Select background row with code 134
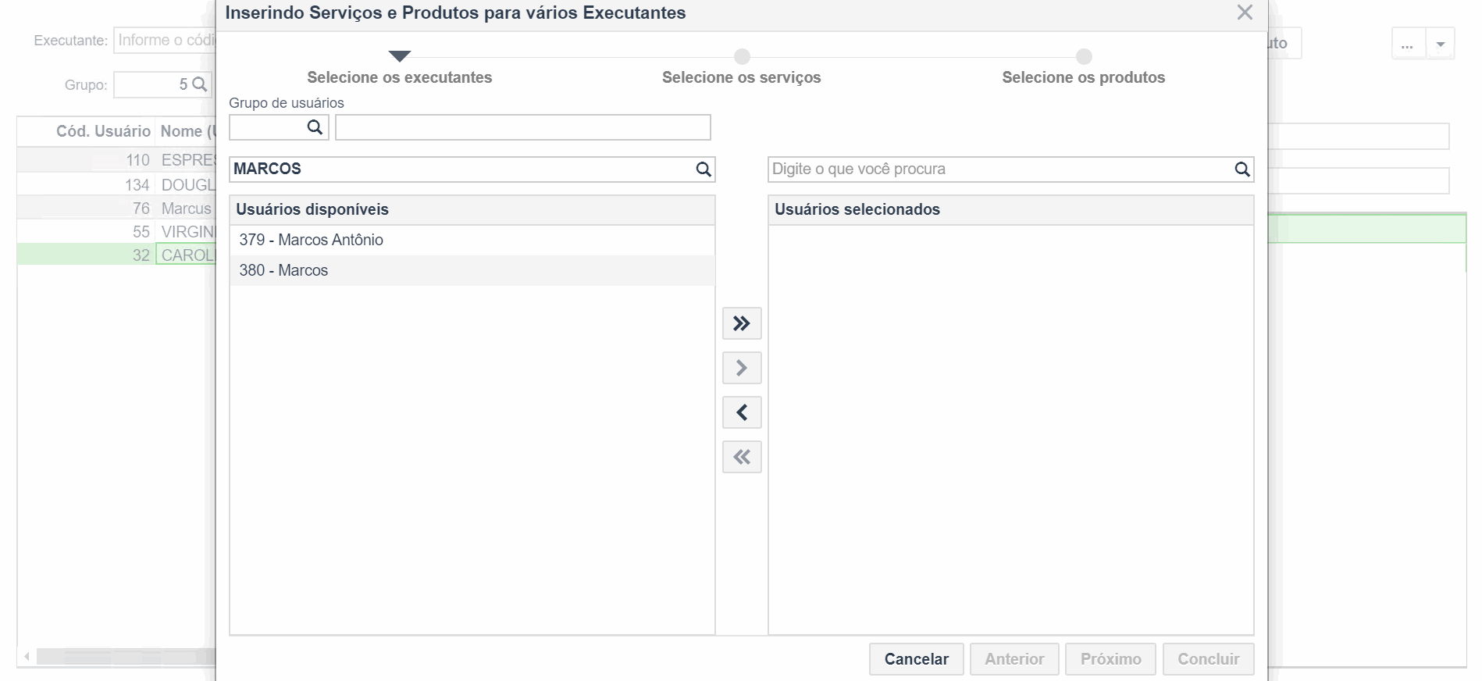Image resolution: width=1482 pixels, height=681 pixels. pyautogui.click(x=116, y=185)
